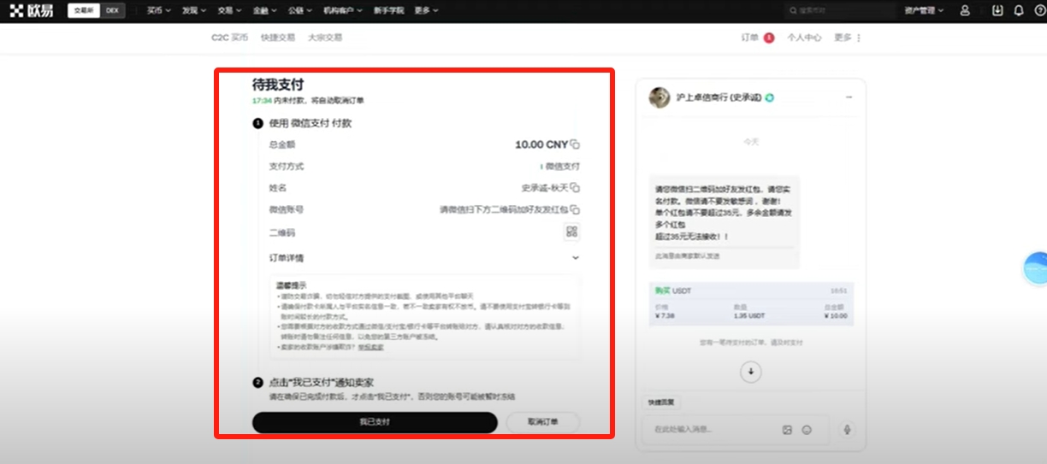
Task: Open the 发现 dropdown menu
Action: tap(194, 10)
